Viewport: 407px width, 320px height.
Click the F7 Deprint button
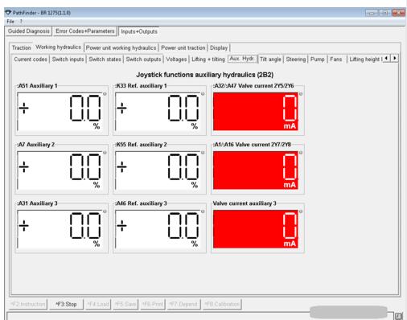[x=183, y=304]
